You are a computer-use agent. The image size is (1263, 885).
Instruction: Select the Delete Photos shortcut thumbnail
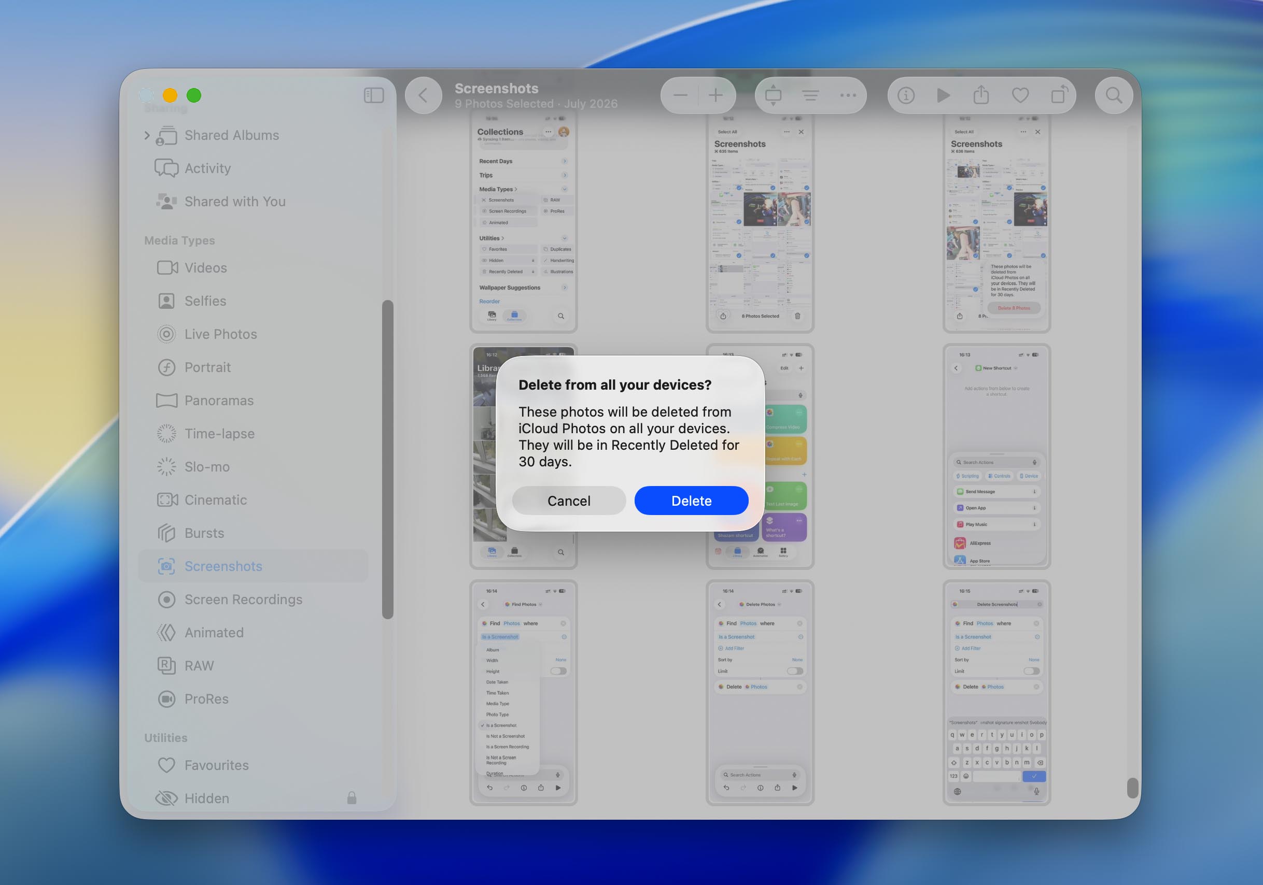760,693
